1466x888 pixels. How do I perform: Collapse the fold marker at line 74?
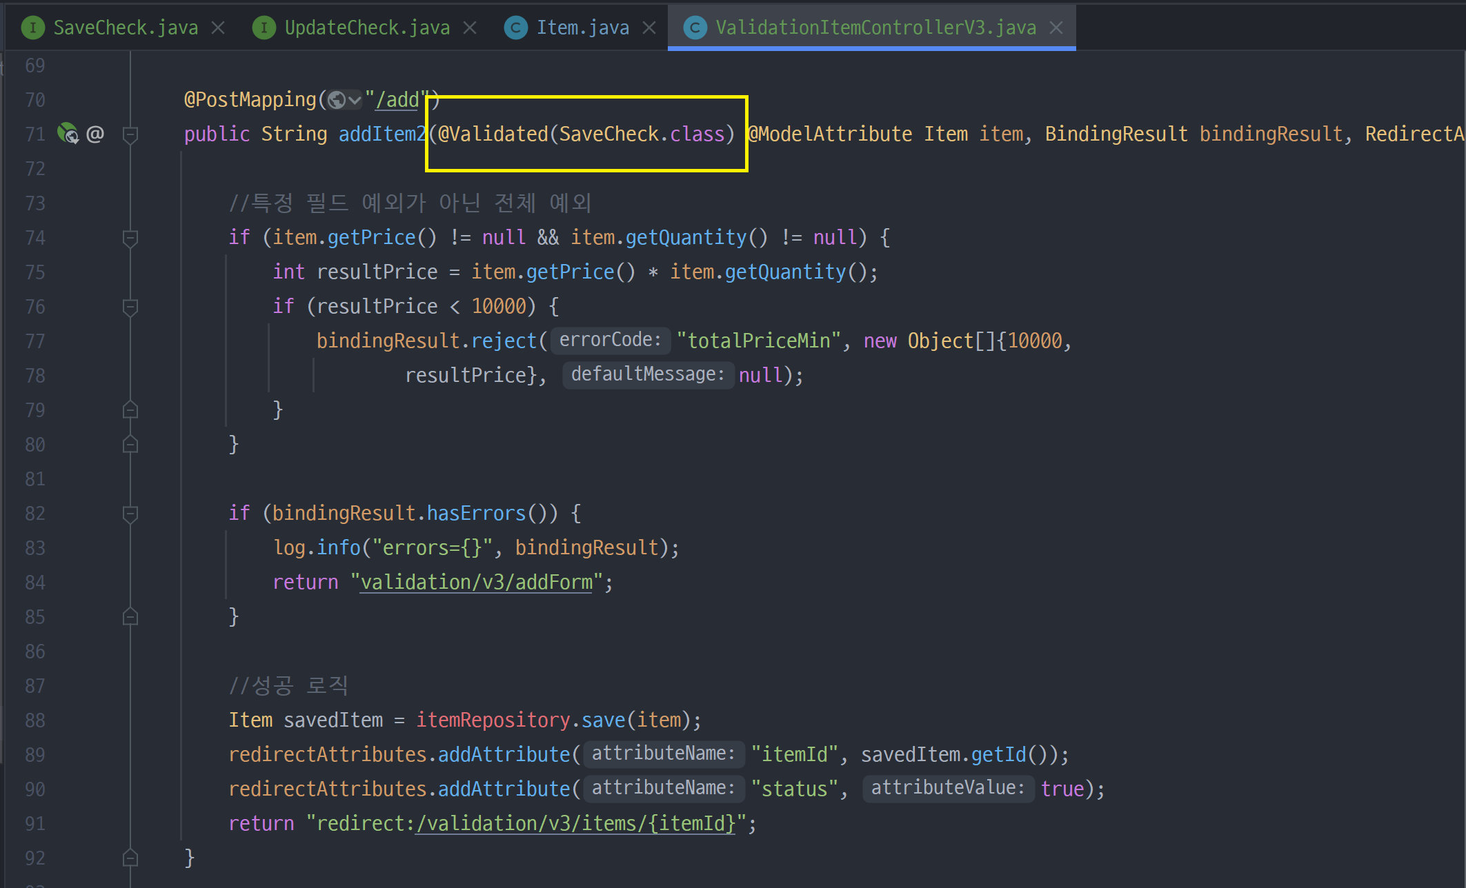pyautogui.click(x=130, y=238)
